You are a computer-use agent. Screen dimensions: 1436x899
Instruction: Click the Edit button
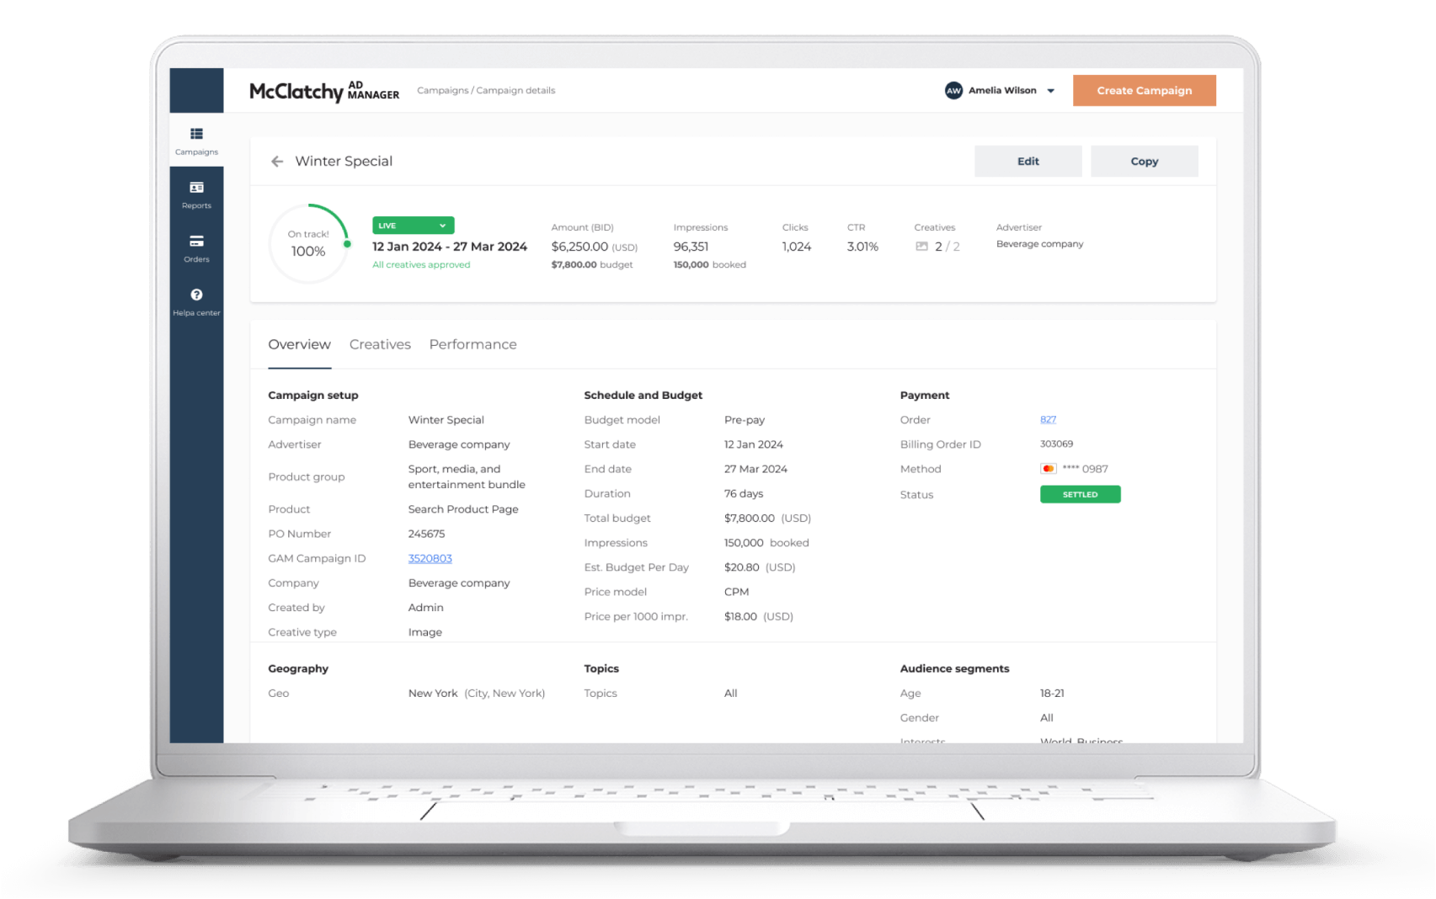[1028, 162]
